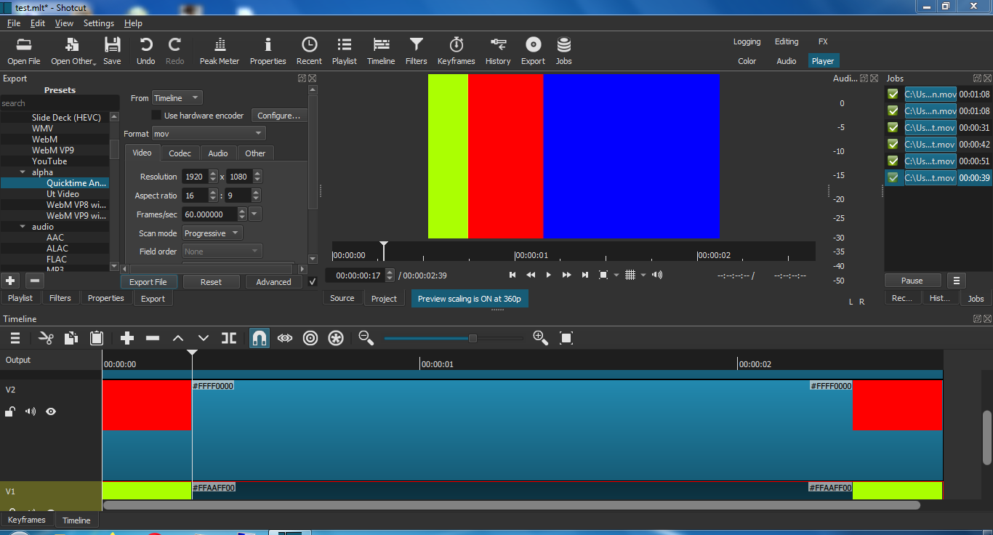
Task: Zoom in the timeline
Action: 540,338
